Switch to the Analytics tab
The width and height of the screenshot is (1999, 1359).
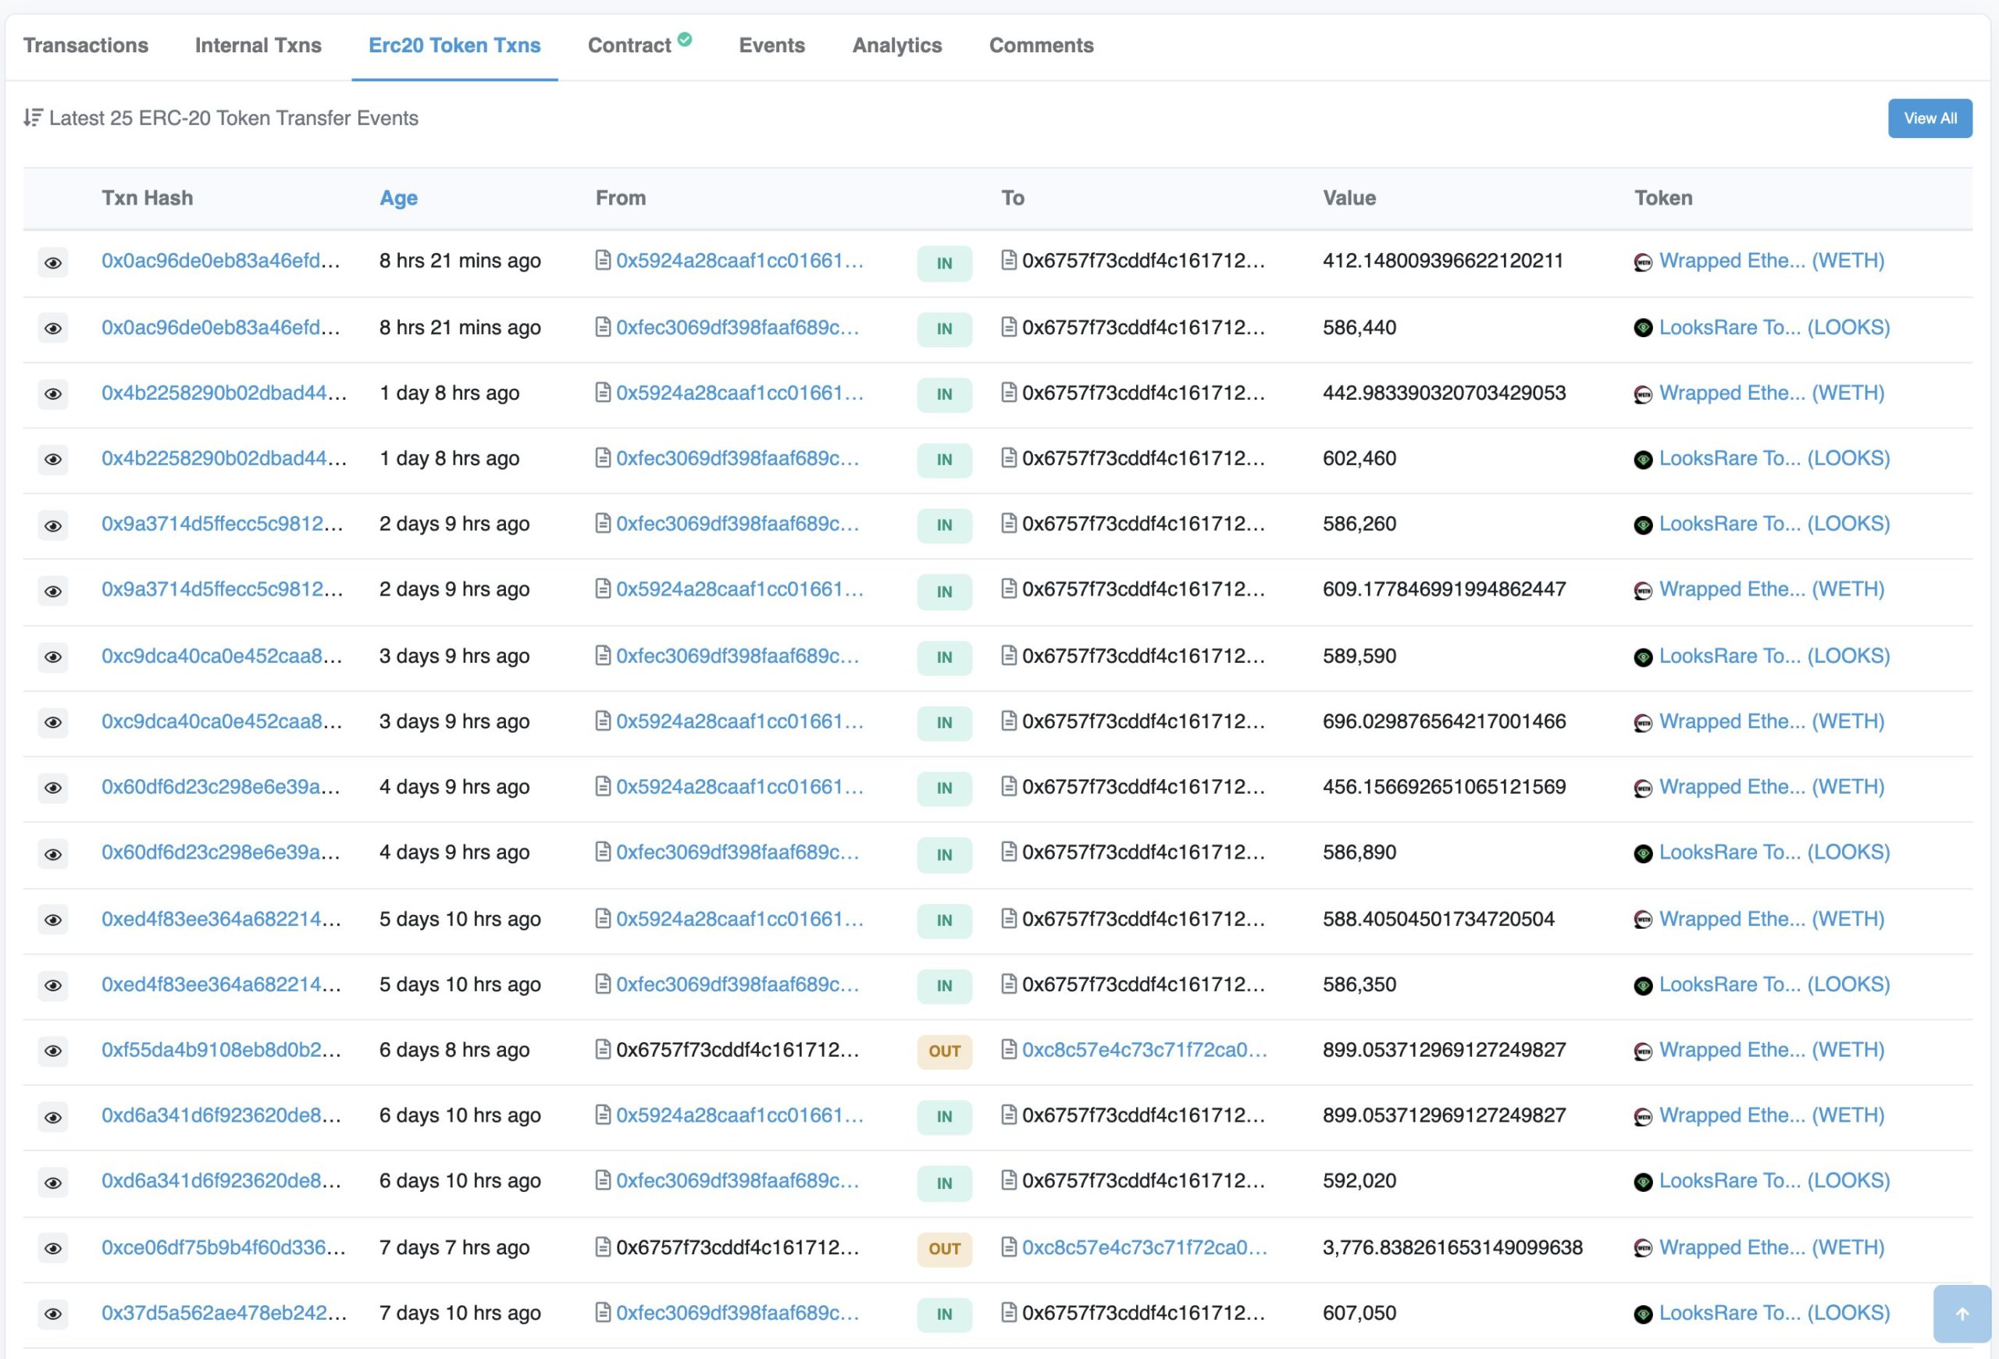click(x=896, y=45)
